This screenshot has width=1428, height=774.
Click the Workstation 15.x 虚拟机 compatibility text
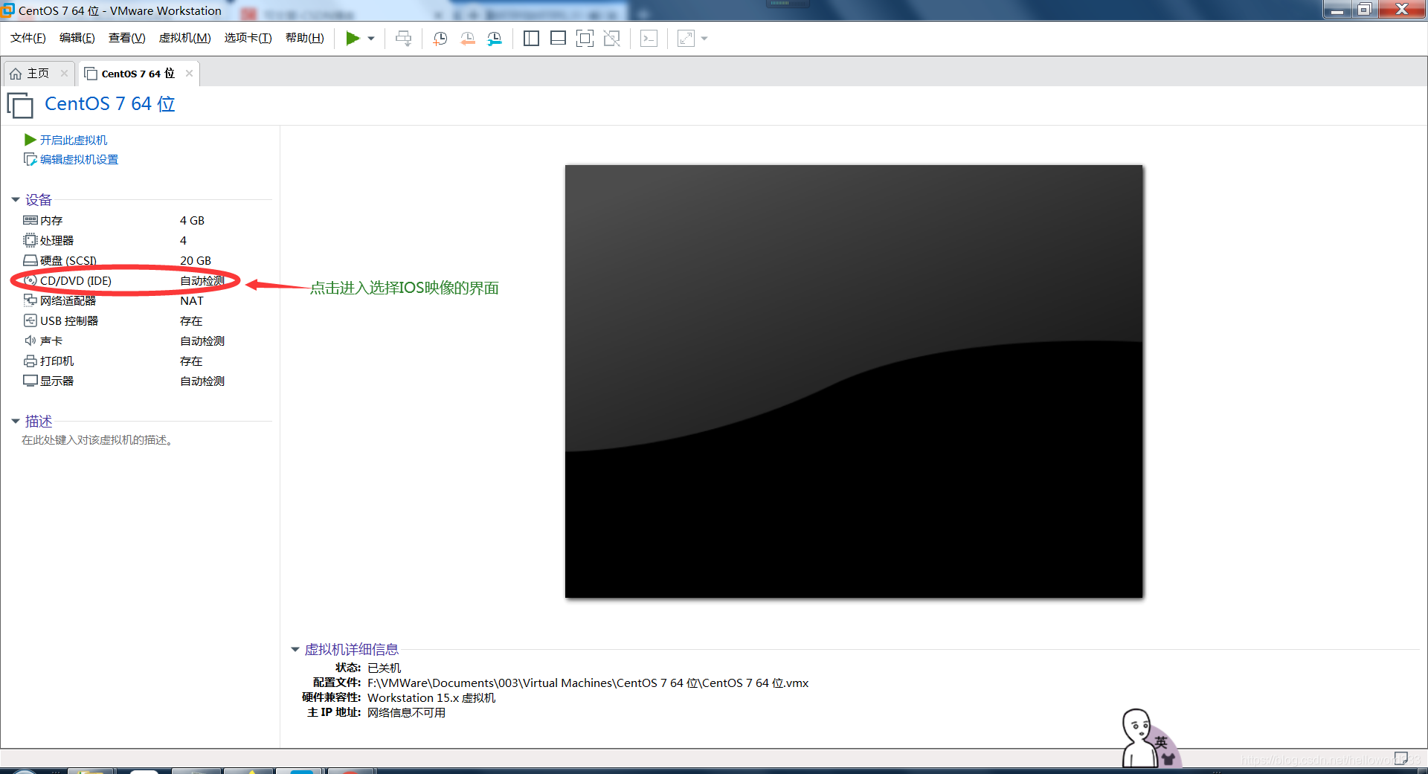click(x=431, y=698)
